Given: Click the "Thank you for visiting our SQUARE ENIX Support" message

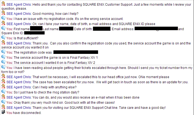Looking at the screenshot, I should pyautogui.click(x=86, y=108).
